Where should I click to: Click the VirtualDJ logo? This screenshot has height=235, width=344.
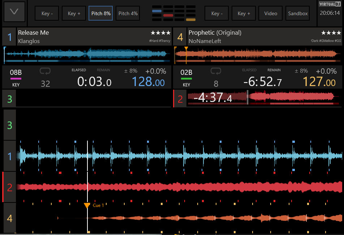pos(330,4)
